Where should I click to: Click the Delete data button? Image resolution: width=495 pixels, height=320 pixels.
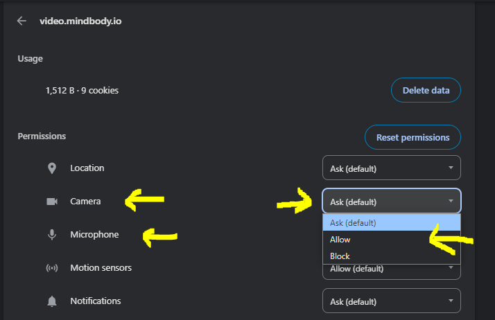coord(426,90)
